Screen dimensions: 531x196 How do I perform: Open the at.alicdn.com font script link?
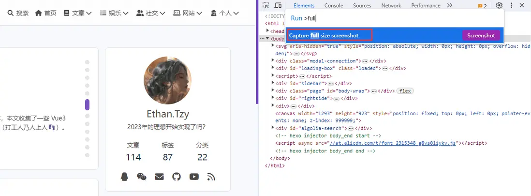point(393,143)
